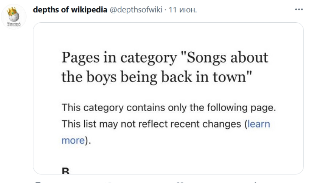Click the "depths of wikipedia" display name
Viewport: 312px width, 183px height.
click(70, 10)
